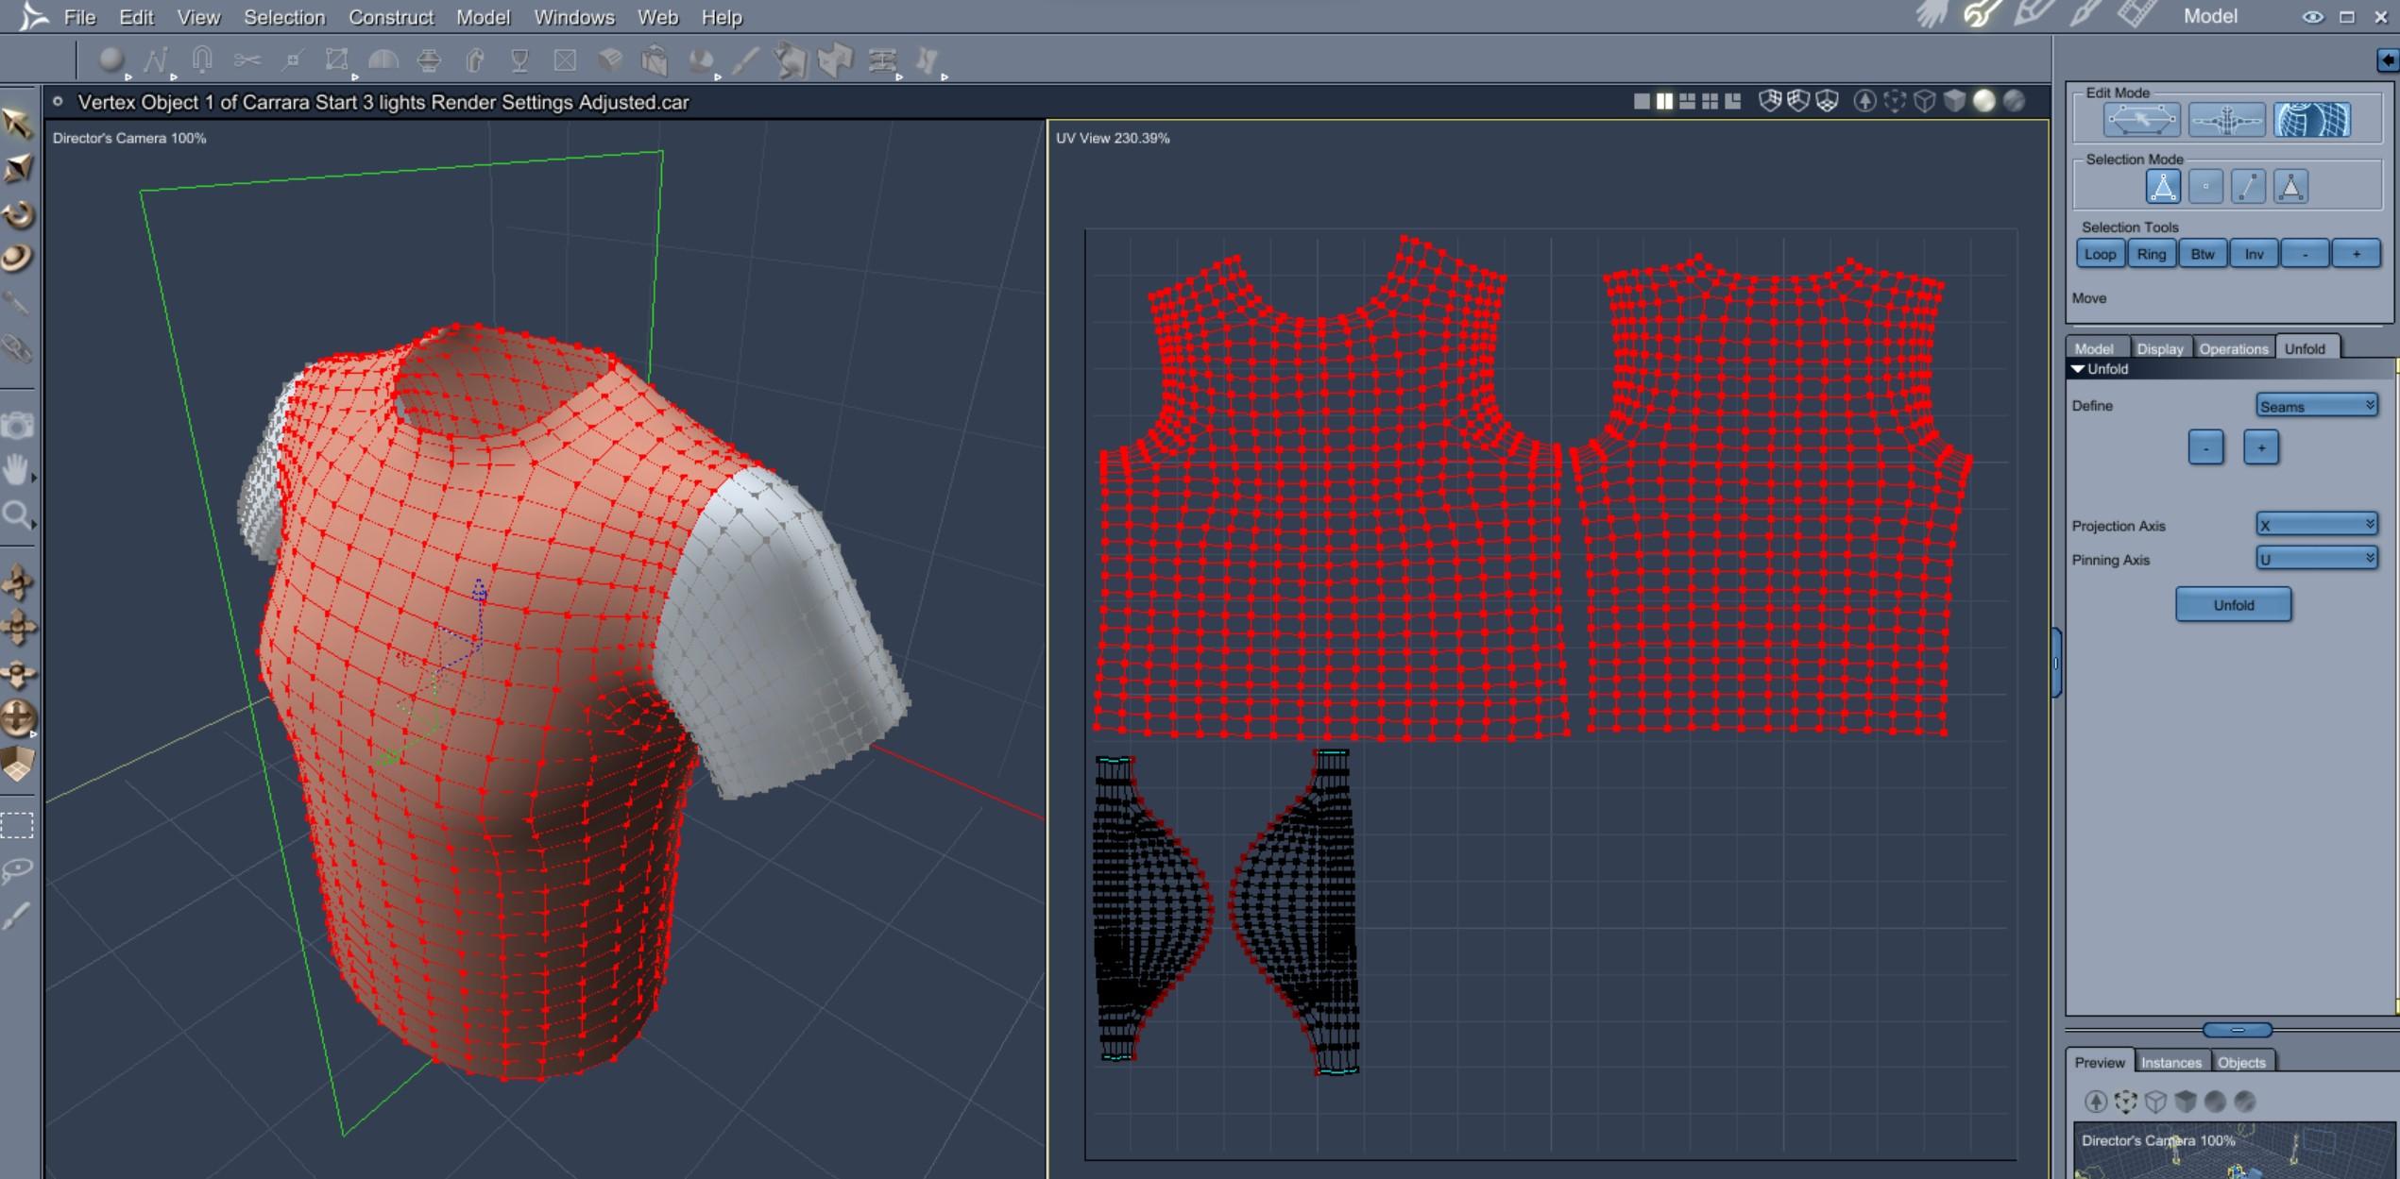Screen dimensions: 2400x1179
Task: Enable edge selection mode
Action: coord(2248,187)
